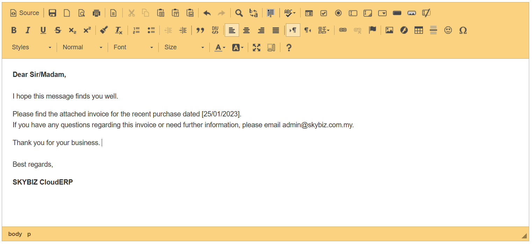The image size is (532, 244).
Task: Insert a link using the Link icon
Action: pos(343,30)
